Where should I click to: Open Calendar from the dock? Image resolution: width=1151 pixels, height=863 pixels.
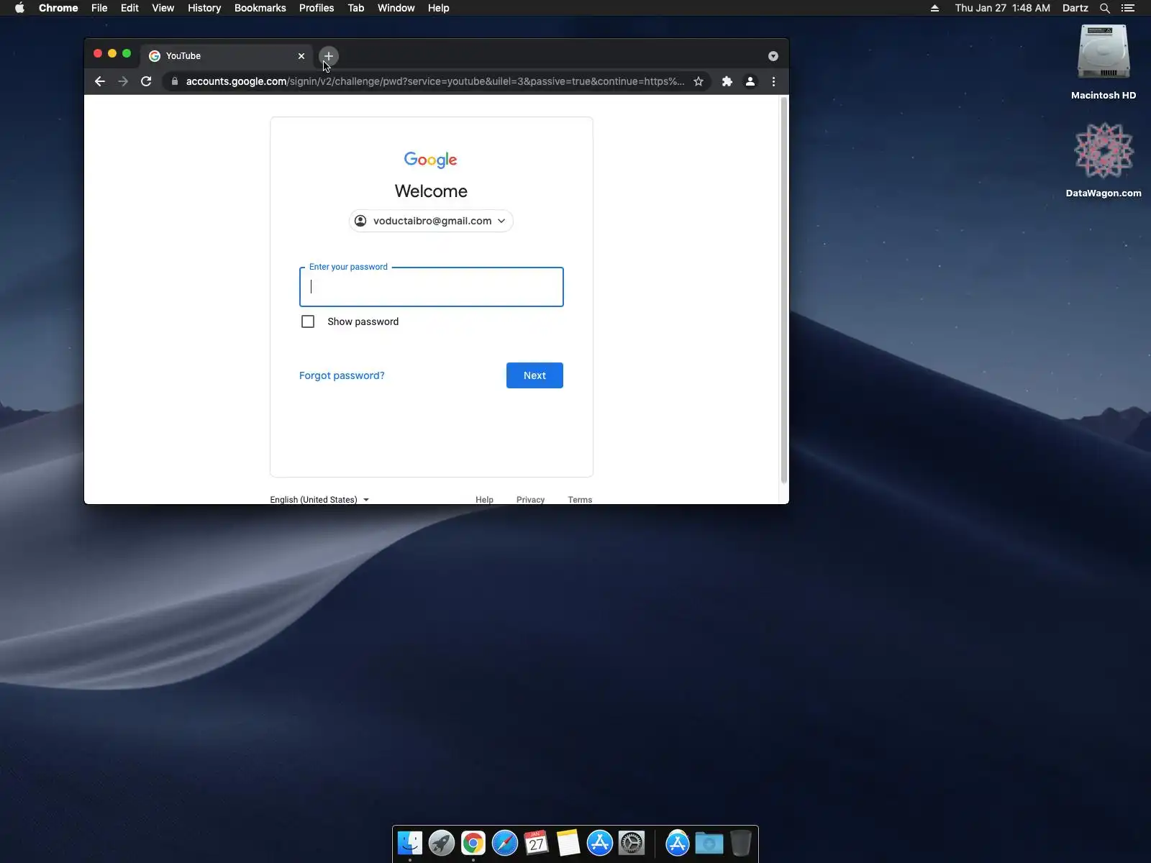tap(537, 843)
